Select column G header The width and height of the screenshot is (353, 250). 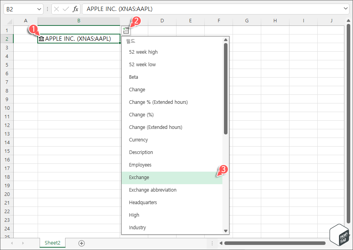247,21
